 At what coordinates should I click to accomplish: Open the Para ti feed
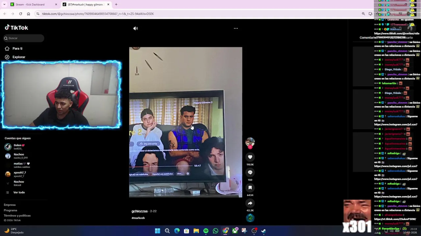pos(14,49)
